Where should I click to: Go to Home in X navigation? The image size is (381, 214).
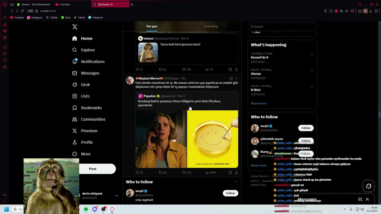click(x=82, y=38)
